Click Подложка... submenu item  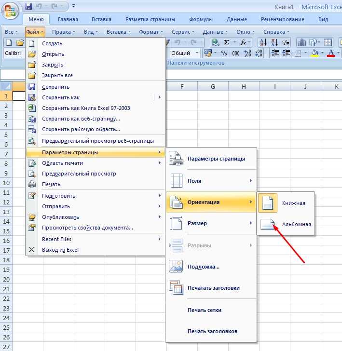211,267
